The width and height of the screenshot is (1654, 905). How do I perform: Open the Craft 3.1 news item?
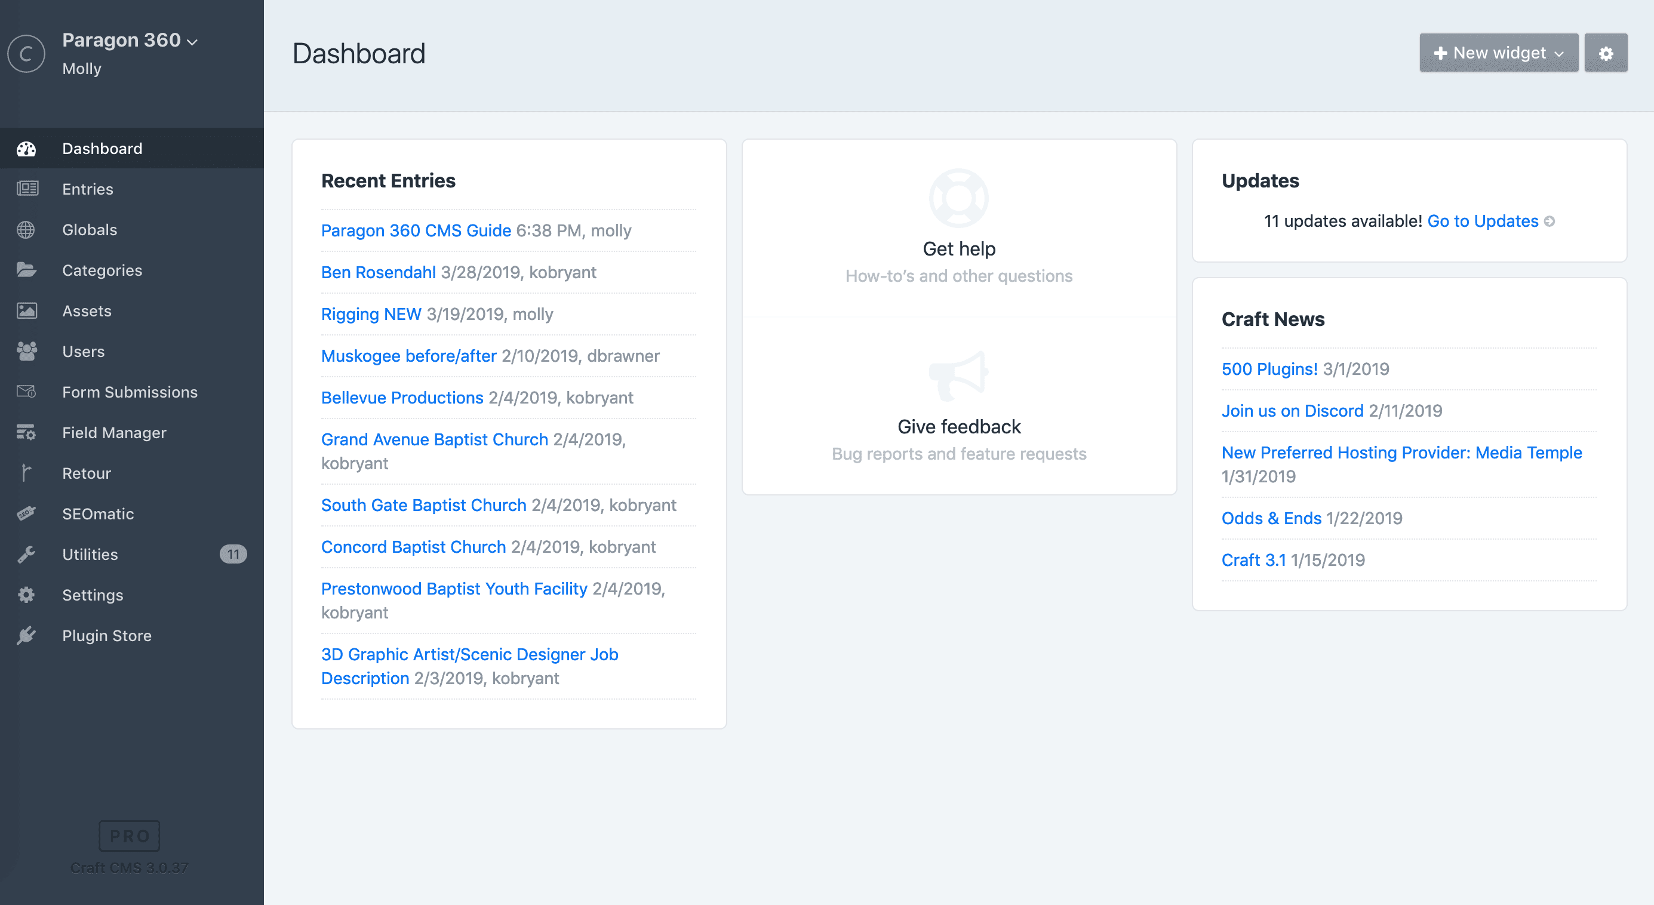1253,560
